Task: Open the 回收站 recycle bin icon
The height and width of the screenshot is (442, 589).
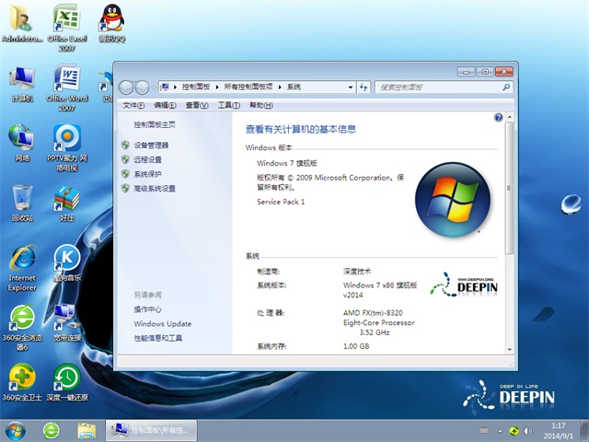Action: 22,203
